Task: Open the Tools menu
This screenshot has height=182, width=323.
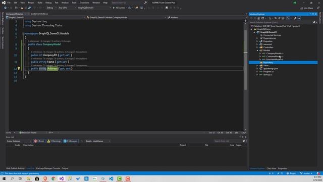Action: (74, 3)
